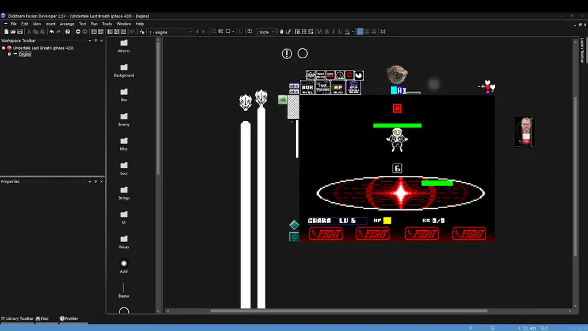Open the Edit menu
Image resolution: width=588 pixels, height=331 pixels.
click(25, 24)
